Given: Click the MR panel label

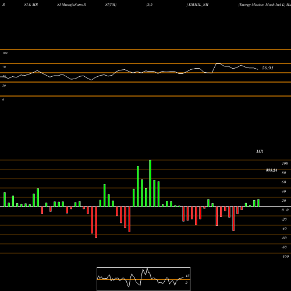Looking at the screenshot, I should click(260, 151).
